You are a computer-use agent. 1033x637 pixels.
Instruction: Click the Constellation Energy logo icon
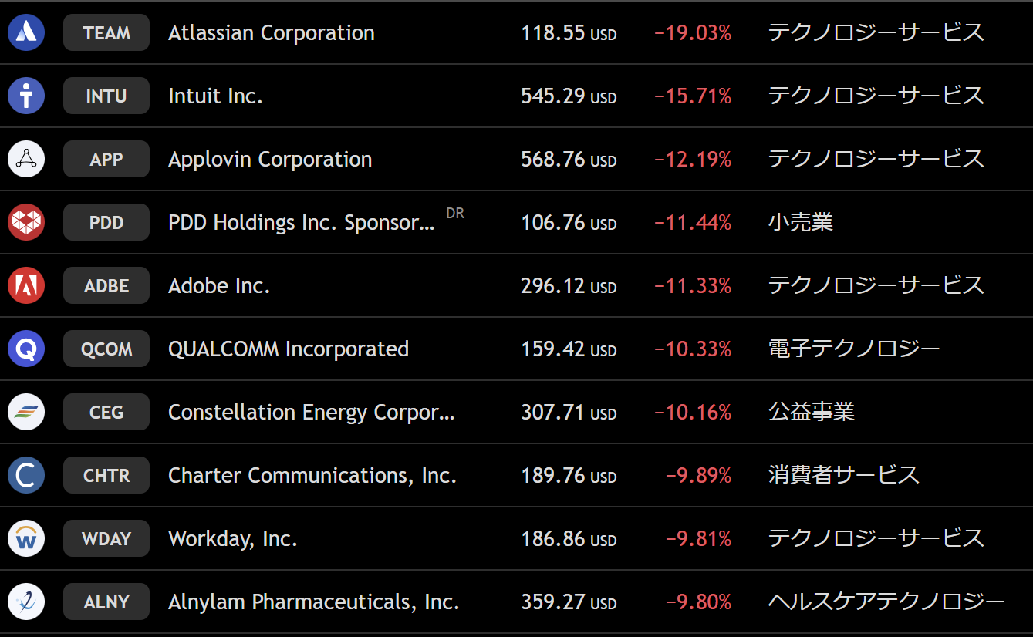coord(26,413)
